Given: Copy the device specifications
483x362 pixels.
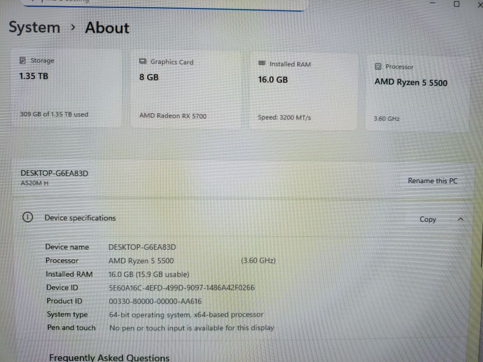Looking at the screenshot, I should tap(428, 219).
